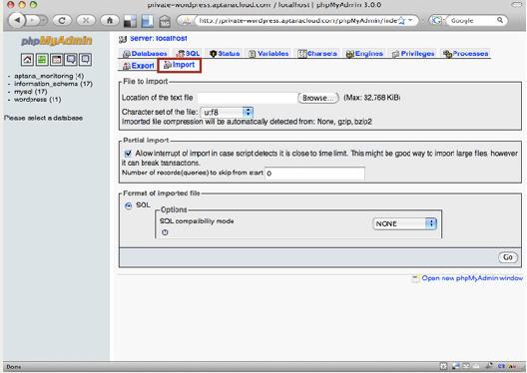The image size is (527, 373).
Task: Click the browser back arrow button
Action: coord(17,21)
